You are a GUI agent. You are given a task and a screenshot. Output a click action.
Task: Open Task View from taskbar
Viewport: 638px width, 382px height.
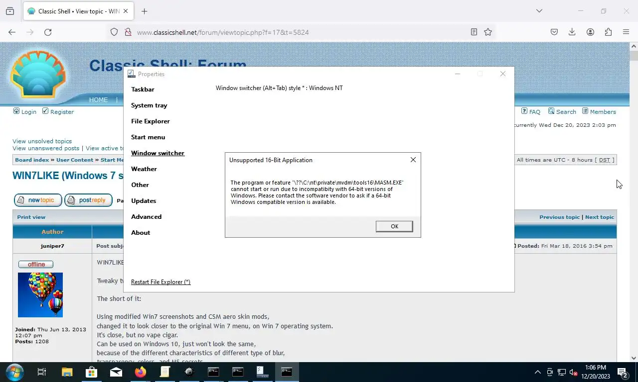[x=42, y=372]
